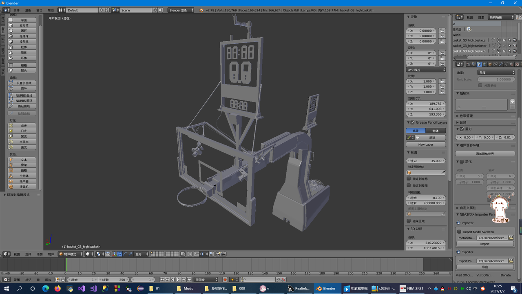The width and height of the screenshot is (522, 294).
Task: Toggle the 重力 gravity checkbox
Action: pyautogui.click(x=462, y=129)
